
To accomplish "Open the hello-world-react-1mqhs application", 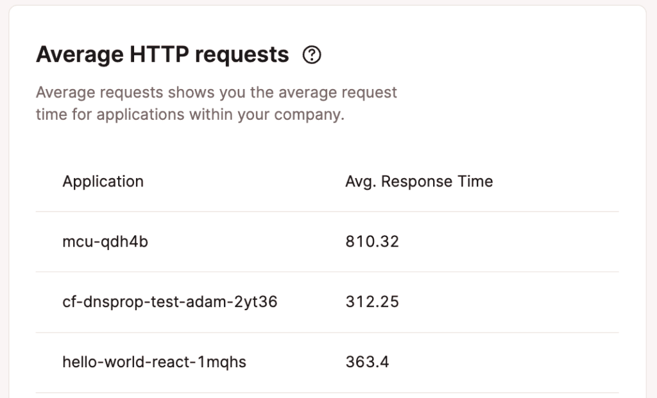I will (x=154, y=362).
